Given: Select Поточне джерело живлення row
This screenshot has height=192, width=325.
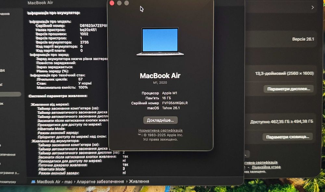Looking at the screenshot, I should tap(83, 165).
